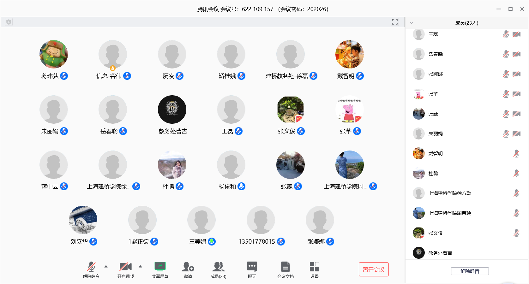Viewport: 529px width, 284px height.
Task: Open the chat panel icon
Action: coord(252,267)
